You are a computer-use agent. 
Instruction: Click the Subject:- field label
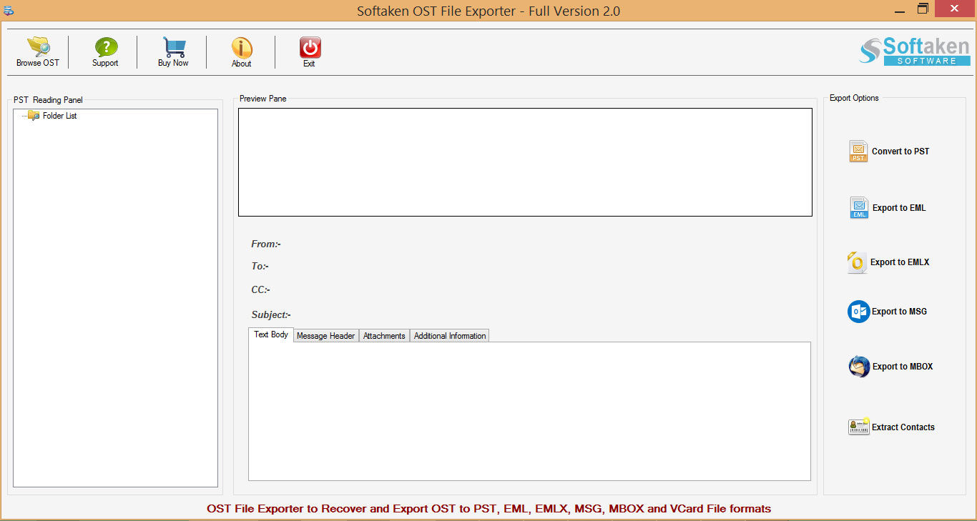pyautogui.click(x=271, y=315)
